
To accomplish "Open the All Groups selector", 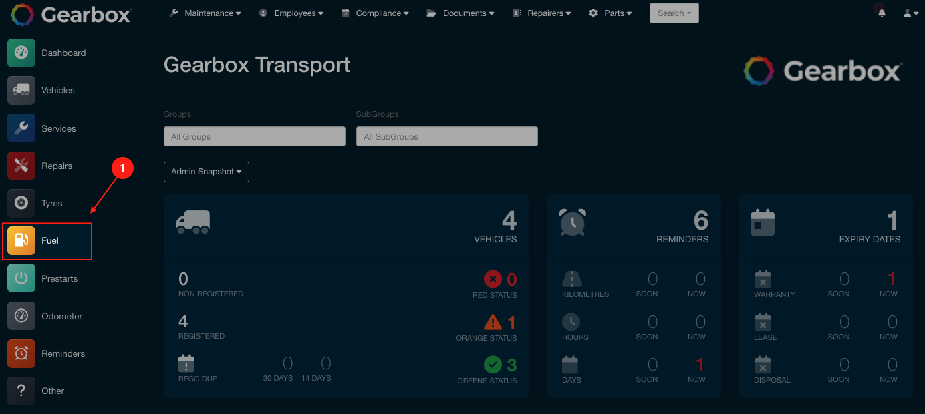I will [255, 136].
